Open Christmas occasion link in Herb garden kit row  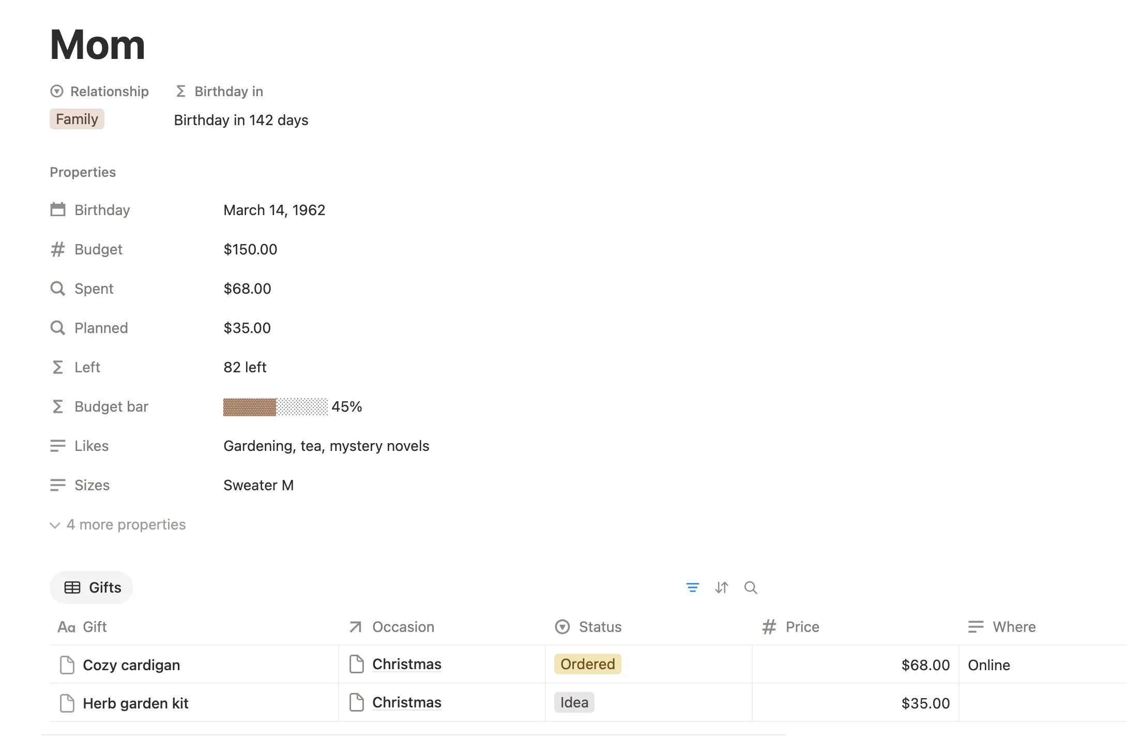click(x=407, y=702)
